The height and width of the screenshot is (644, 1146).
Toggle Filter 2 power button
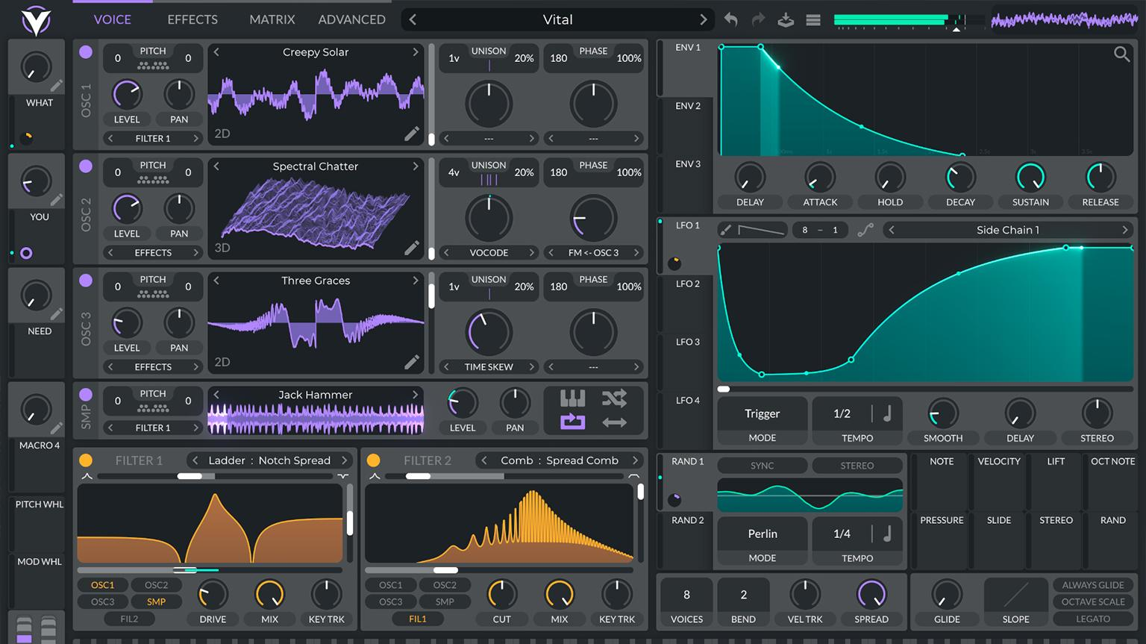point(374,460)
